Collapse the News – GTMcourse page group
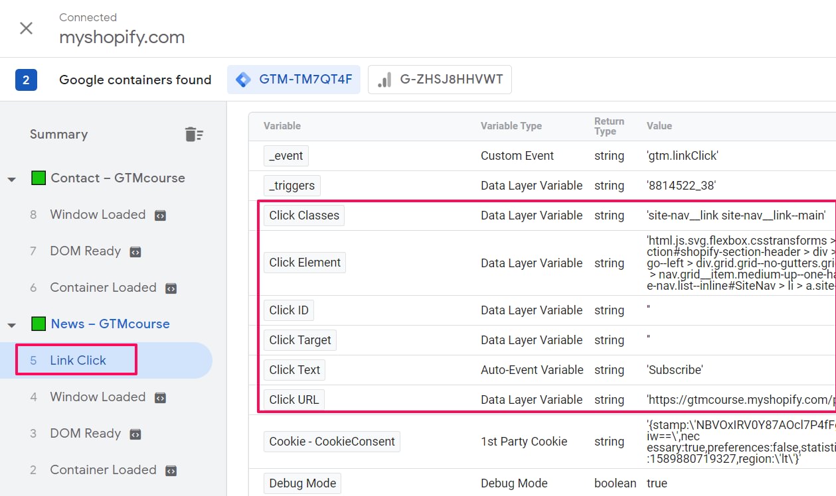Viewport: 836px width, 496px height. 11,325
